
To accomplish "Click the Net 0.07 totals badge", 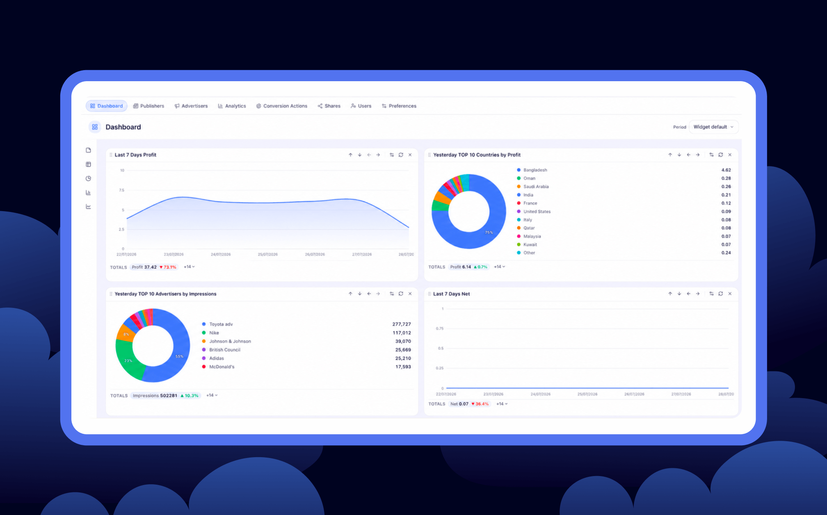I will click(469, 404).
